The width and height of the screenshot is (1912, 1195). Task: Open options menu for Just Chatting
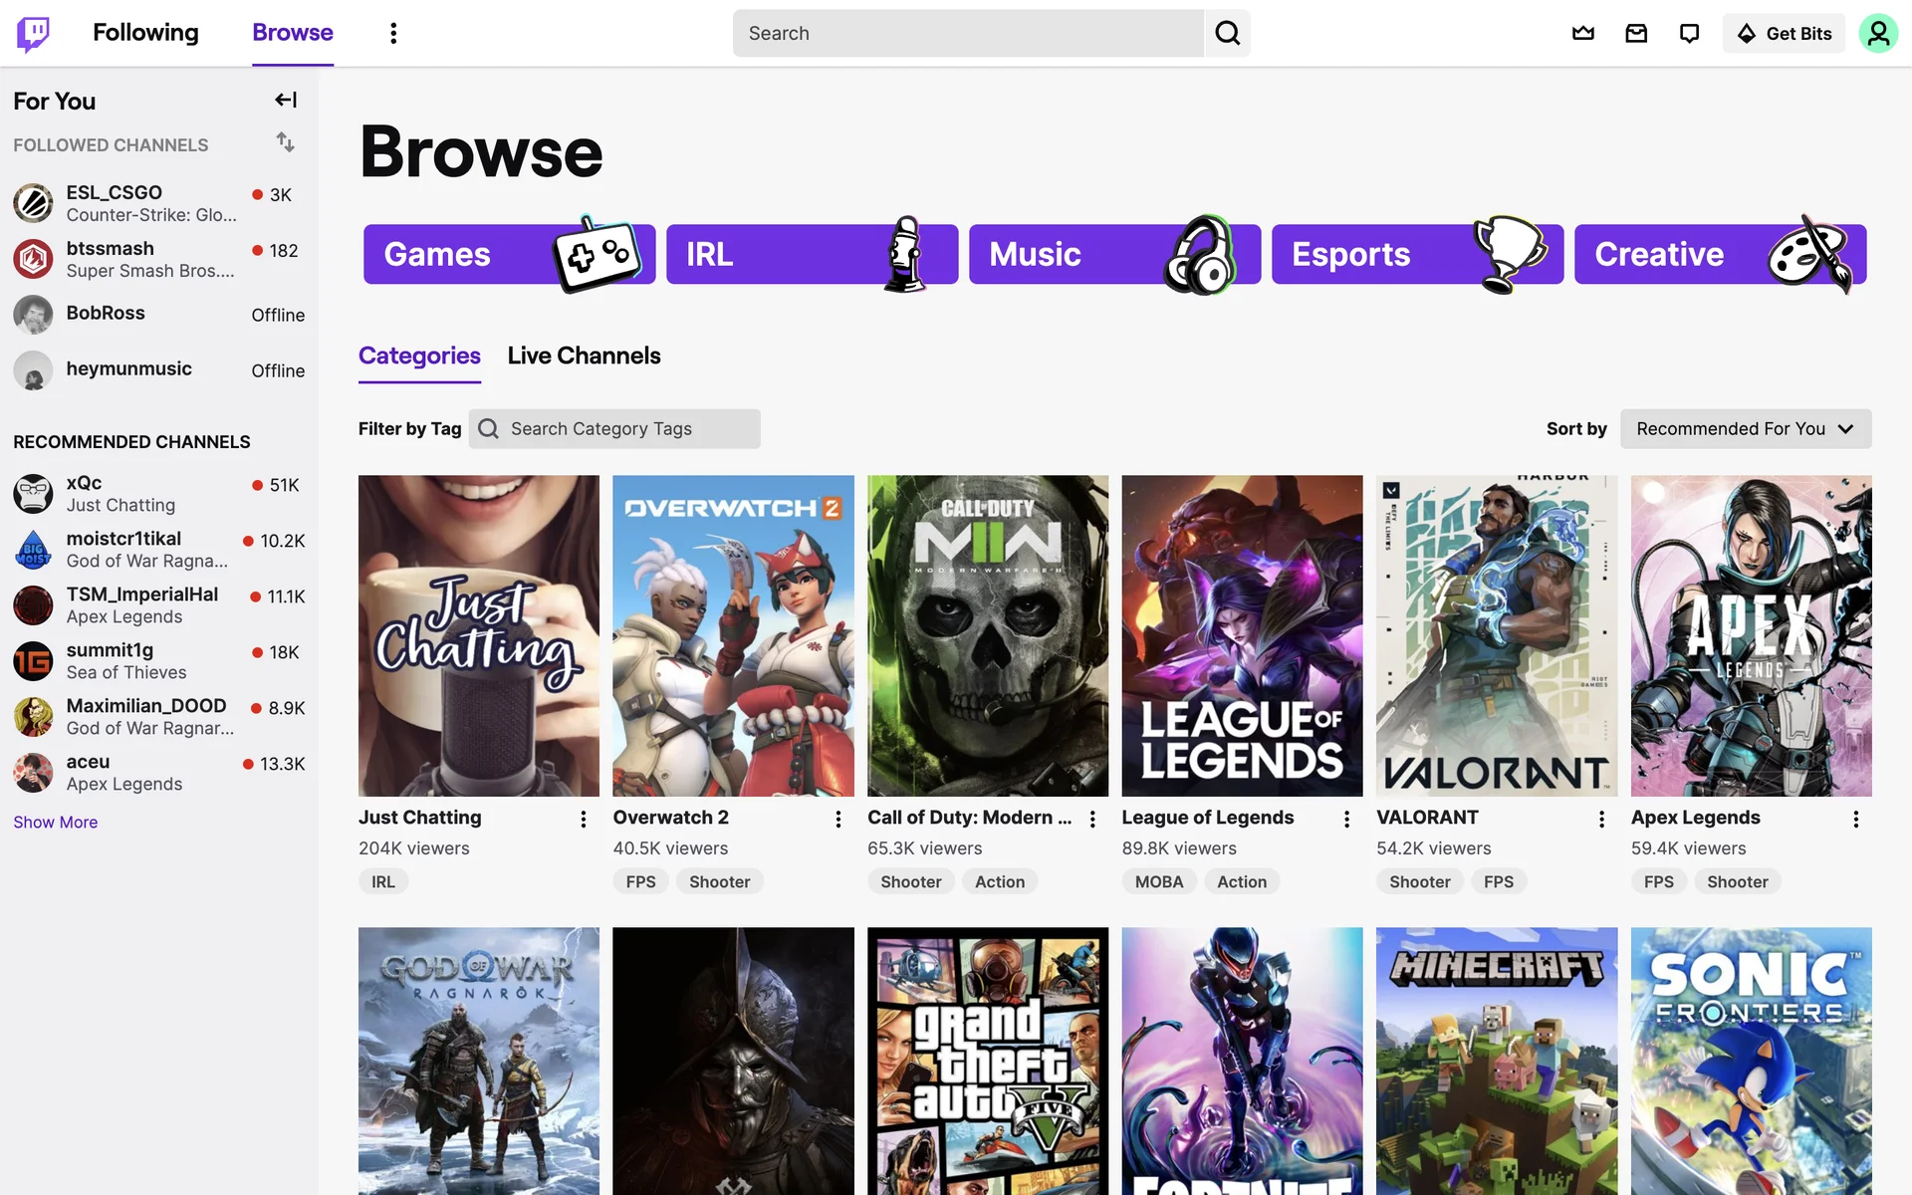(x=584, y=819)
